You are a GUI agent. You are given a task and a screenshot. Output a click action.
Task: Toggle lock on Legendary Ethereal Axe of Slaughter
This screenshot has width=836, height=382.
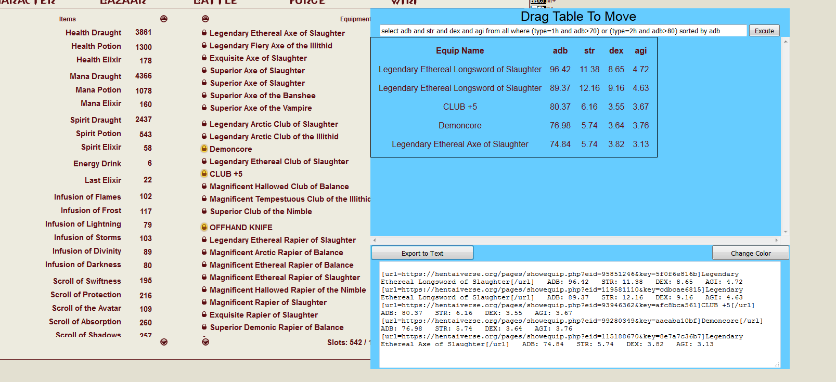pyautogui.click(x=204, y=33)
